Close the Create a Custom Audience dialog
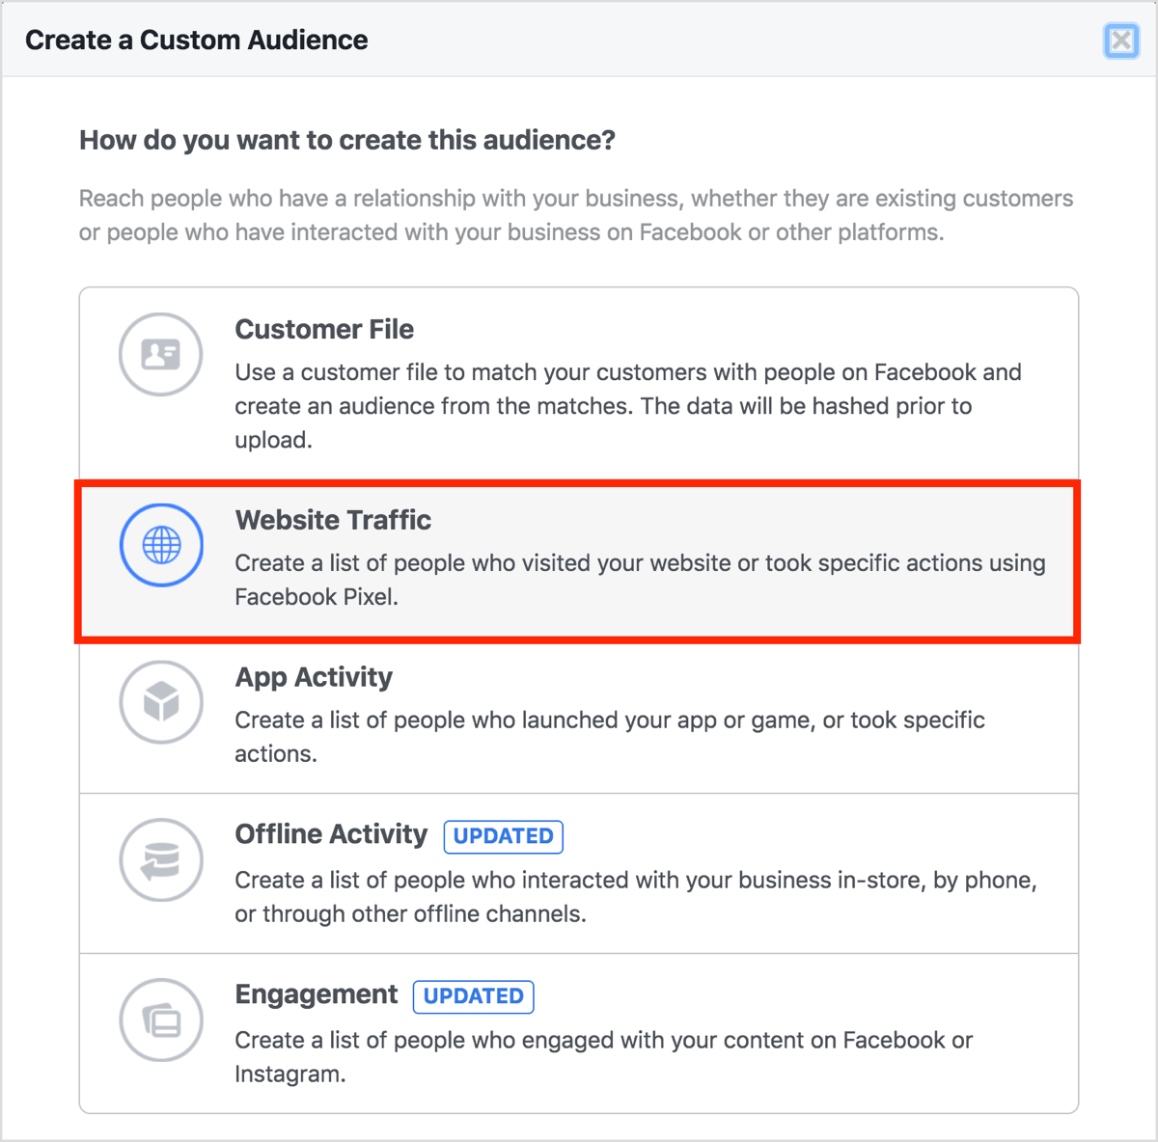Image resolution: width=1158 pixels, height=1142 pixels. point(1121,41)
